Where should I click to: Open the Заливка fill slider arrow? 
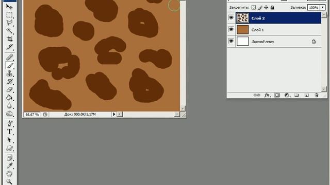tap(322, 8)
